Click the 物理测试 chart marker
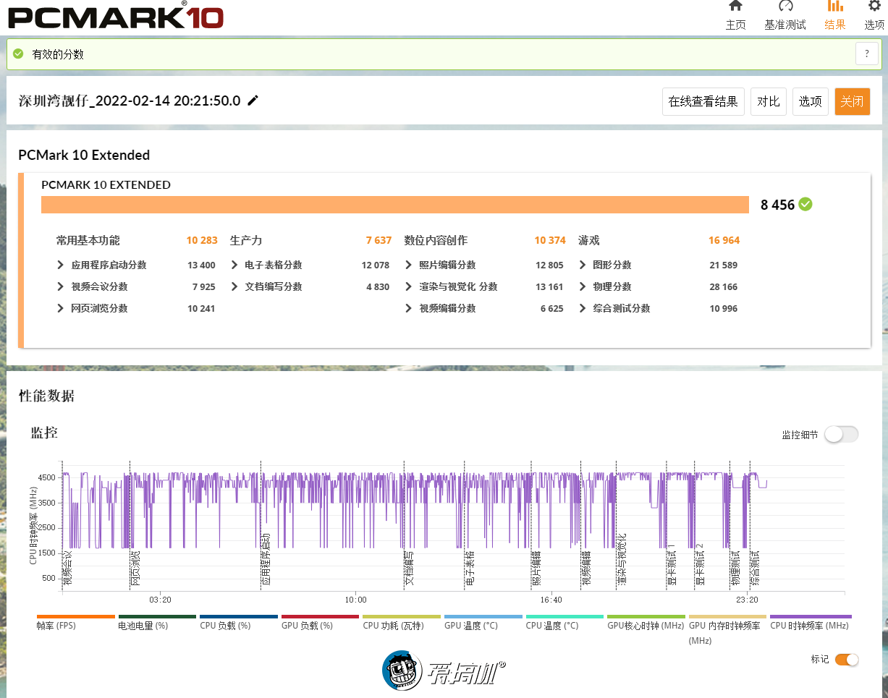The width and height of the screenshot is (888, 698). pyautogui.click(x=735, y=569)
